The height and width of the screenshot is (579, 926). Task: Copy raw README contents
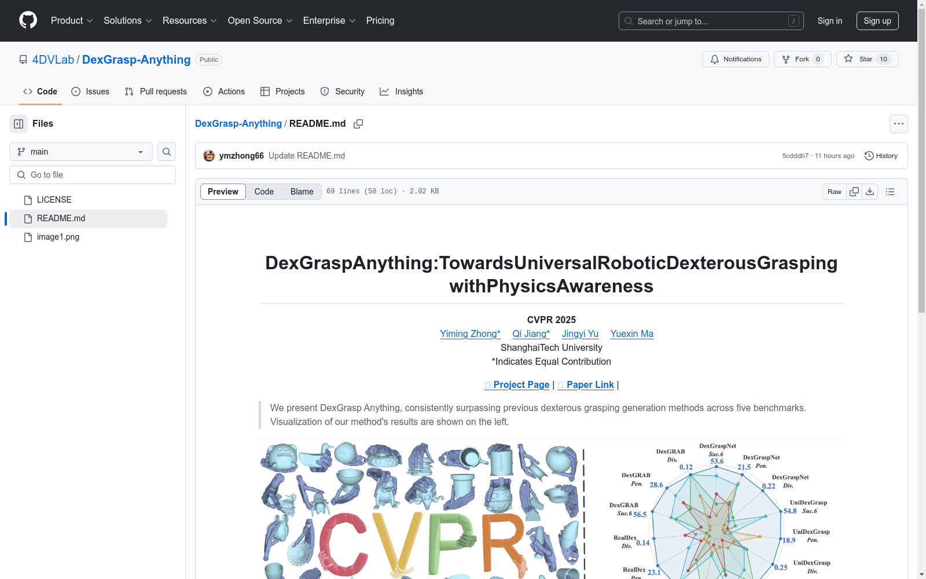tap(854, 191)
